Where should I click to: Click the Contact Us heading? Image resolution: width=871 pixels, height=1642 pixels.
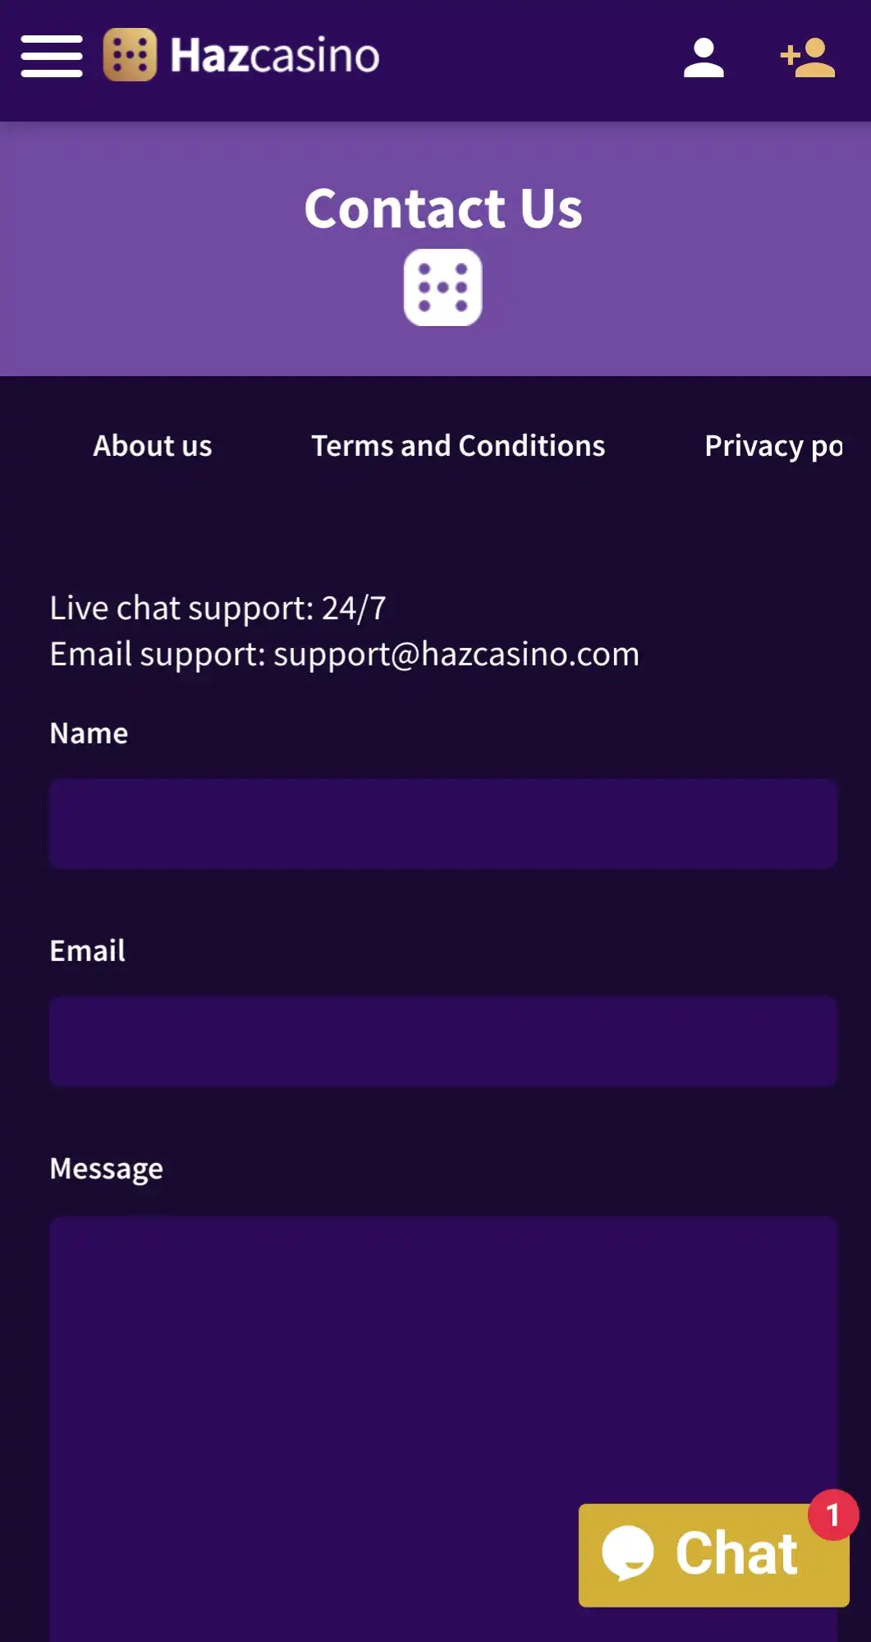pyautogui.click(x=443, y=209)
